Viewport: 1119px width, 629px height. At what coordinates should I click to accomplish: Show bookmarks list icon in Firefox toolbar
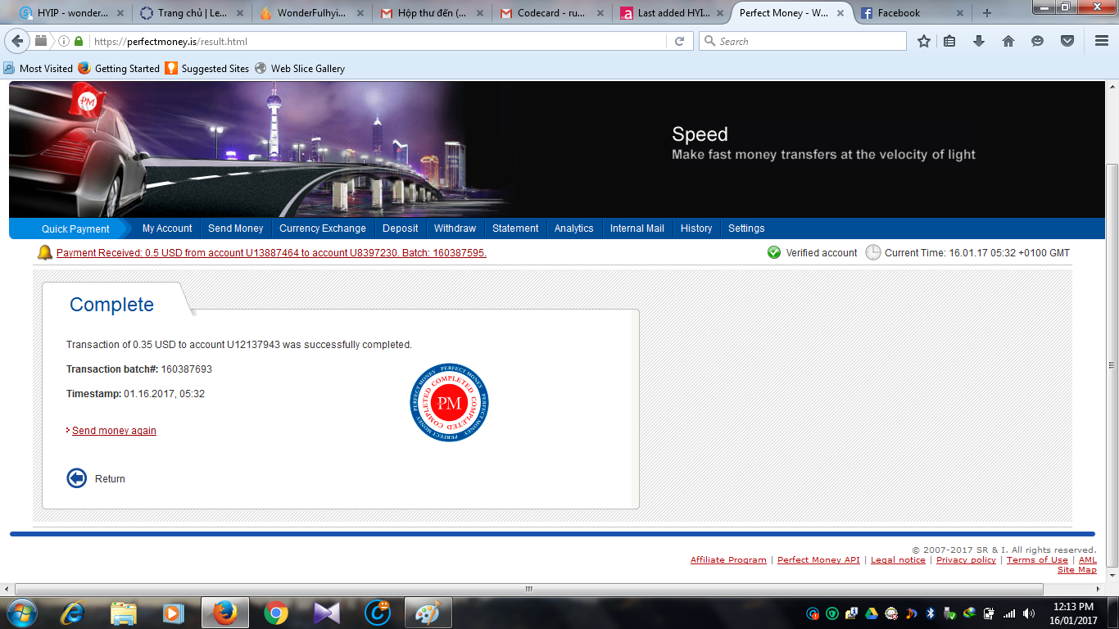pos(950,41)
